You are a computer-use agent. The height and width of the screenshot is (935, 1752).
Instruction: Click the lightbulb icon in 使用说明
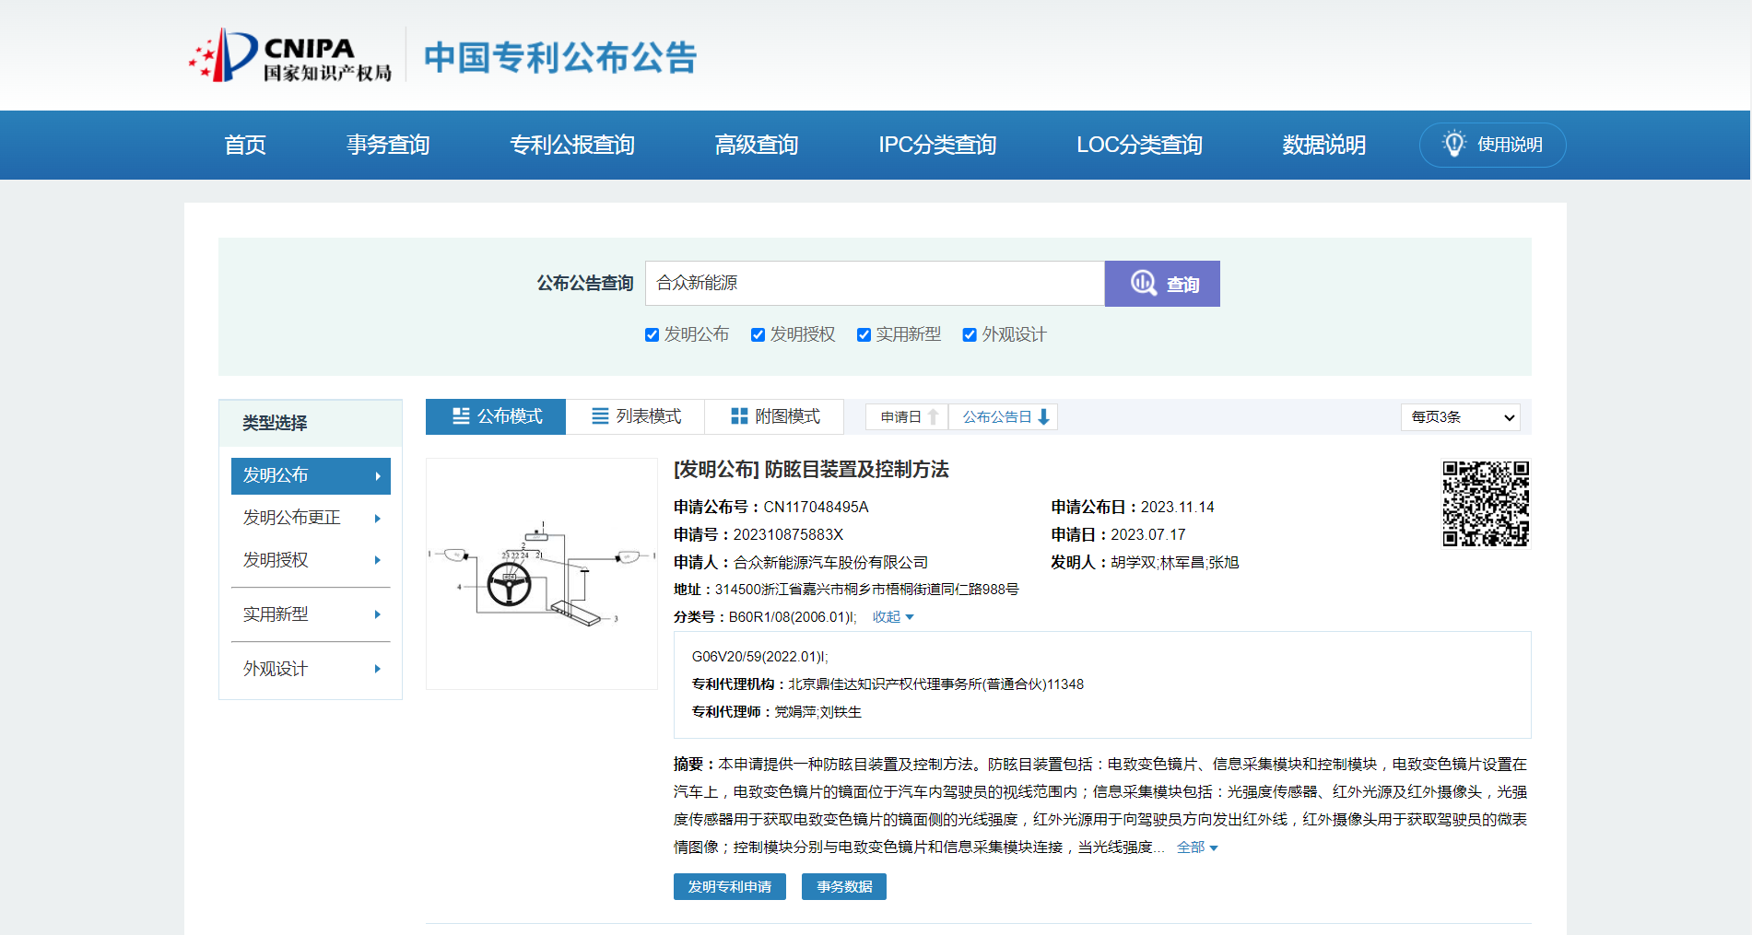tap(1454, 144)
